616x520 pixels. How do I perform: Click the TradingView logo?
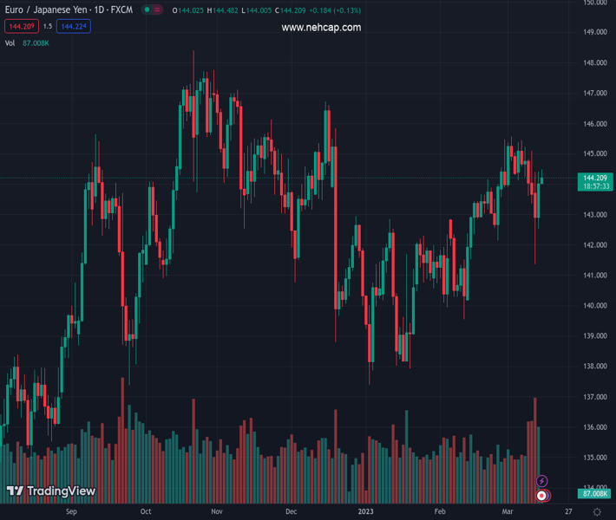[51, 491]
